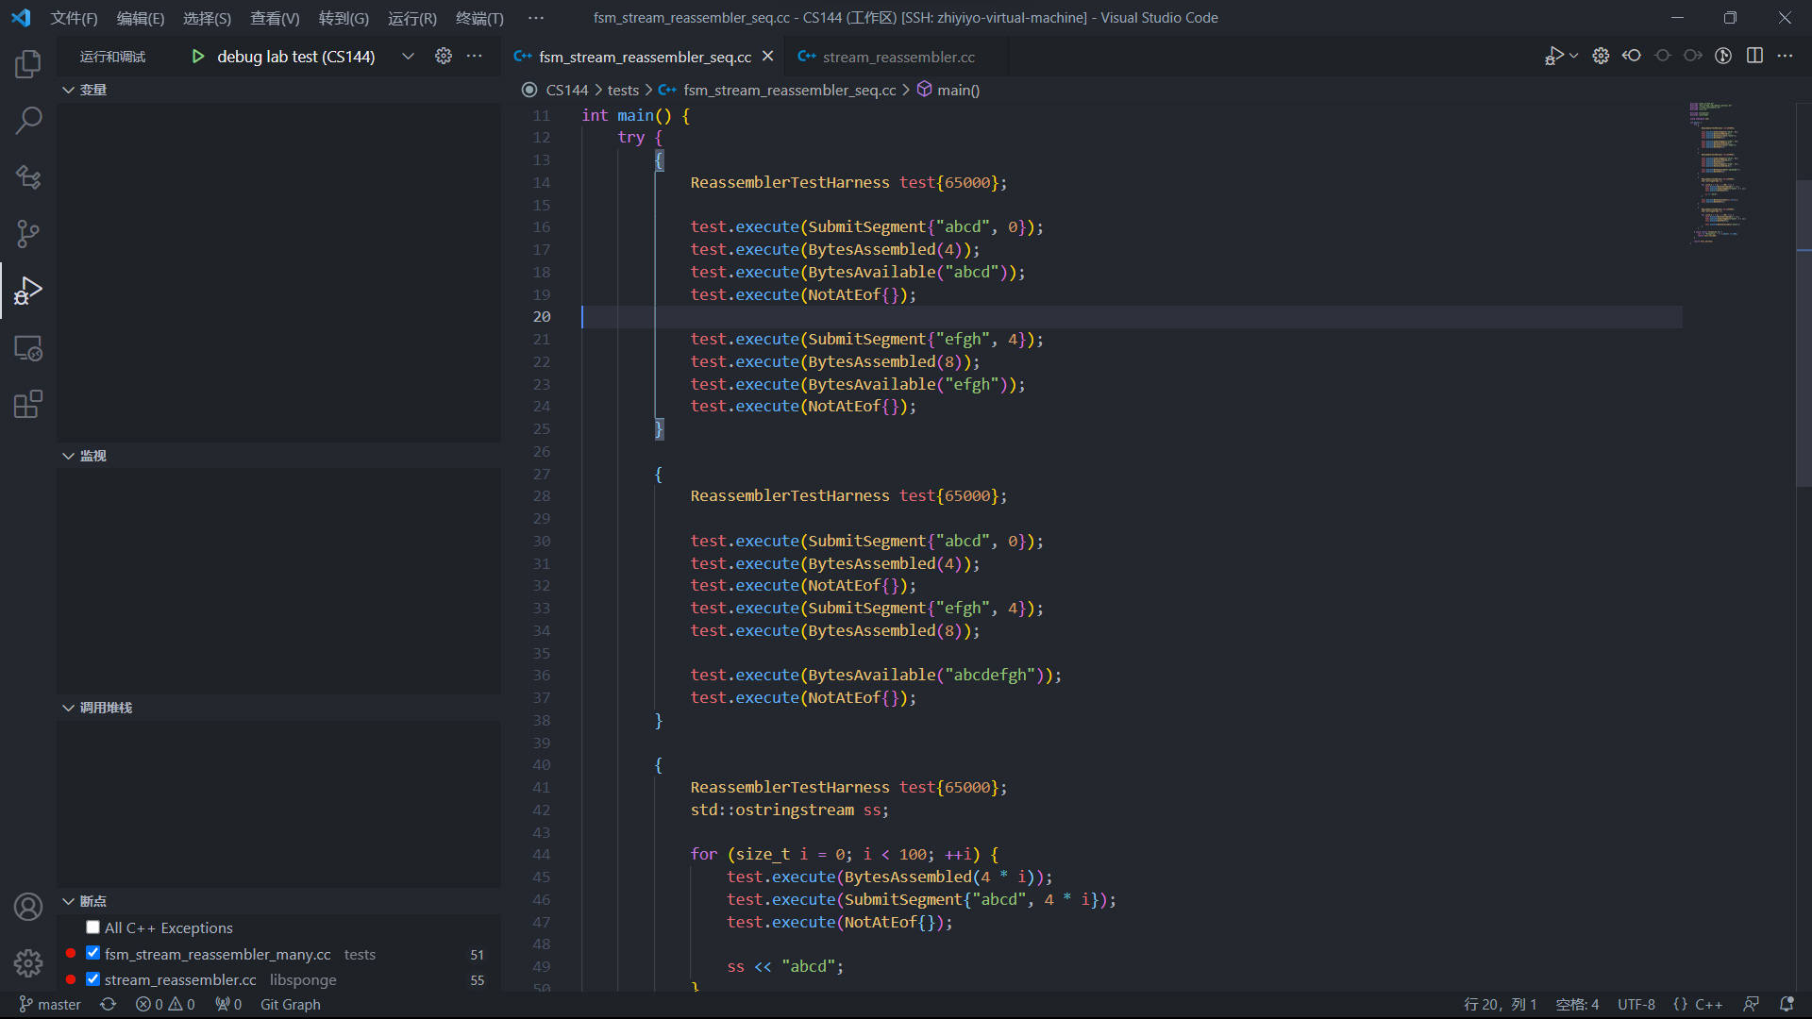Open debug configuration dropdown
The width and height of the screenshot is (1812, 1019).
tap(408, 57)
